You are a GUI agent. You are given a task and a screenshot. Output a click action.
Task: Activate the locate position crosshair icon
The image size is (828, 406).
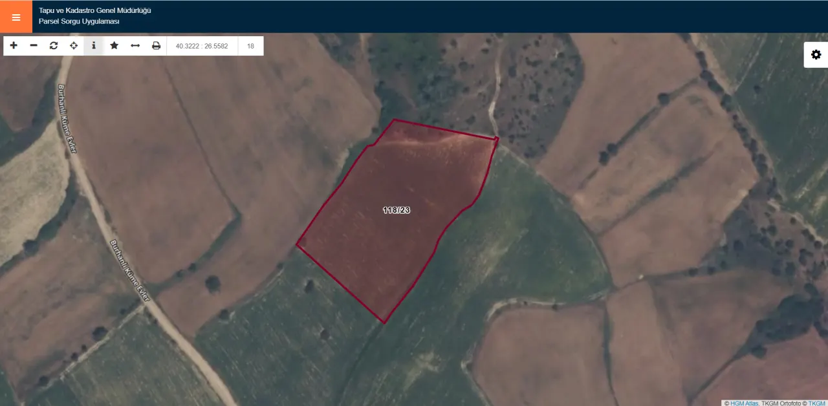74,46
